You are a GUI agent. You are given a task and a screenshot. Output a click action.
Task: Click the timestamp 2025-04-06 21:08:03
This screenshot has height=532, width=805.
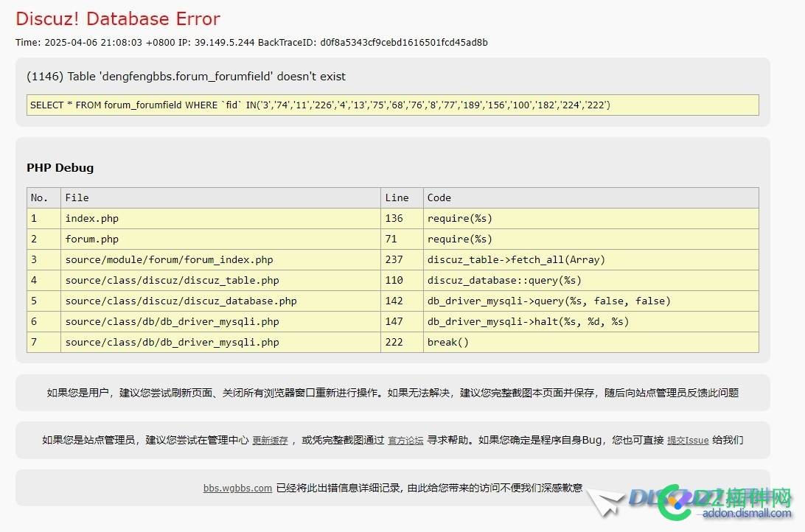pyautogui.click(x=94, y=43)
